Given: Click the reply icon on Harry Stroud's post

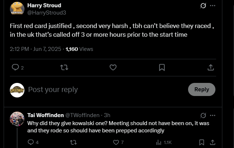Looking at the screenshot, I should point(15,67).
